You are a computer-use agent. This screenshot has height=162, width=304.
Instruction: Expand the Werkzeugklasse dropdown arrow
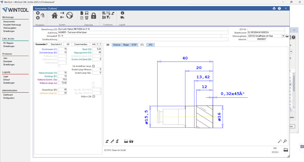coord(283,36)
